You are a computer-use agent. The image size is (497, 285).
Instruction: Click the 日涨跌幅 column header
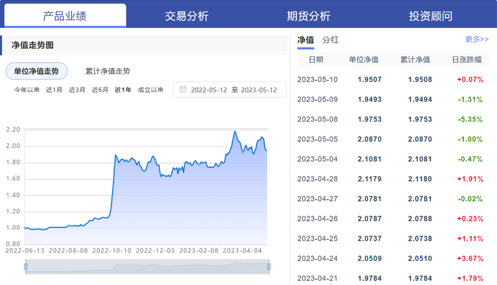tap(467, 60)
